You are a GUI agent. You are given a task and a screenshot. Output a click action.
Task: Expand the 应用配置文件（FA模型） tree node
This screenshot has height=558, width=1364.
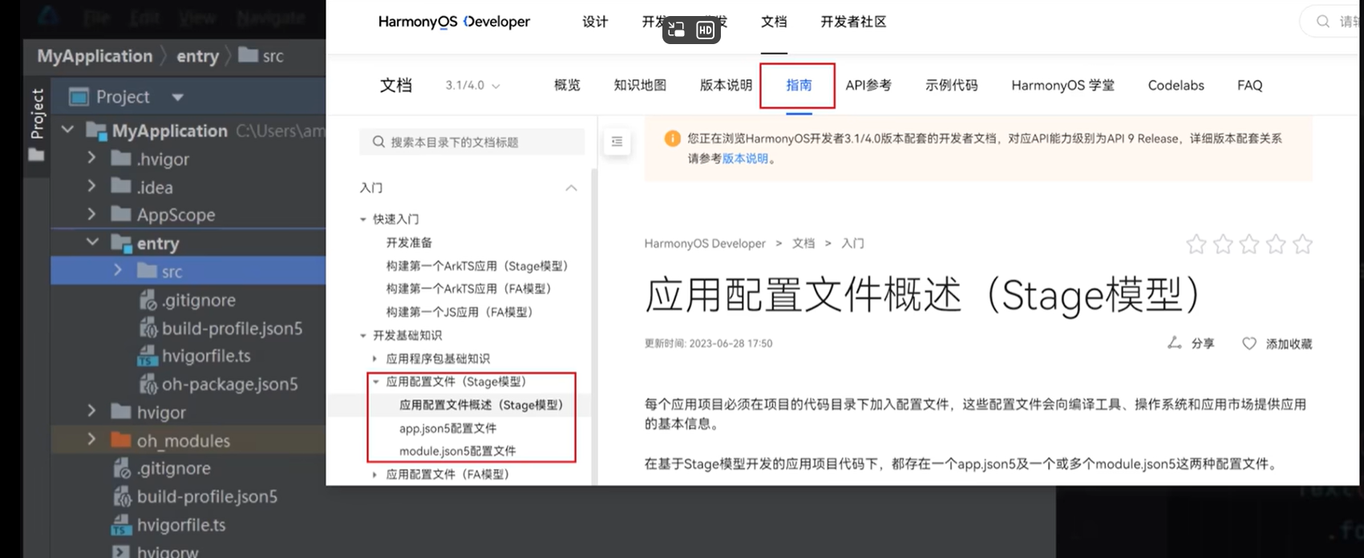point(374,475)
